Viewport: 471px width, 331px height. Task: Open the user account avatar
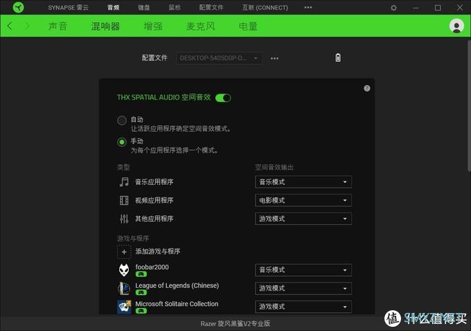pyautogui.click(x=456, y=26)
